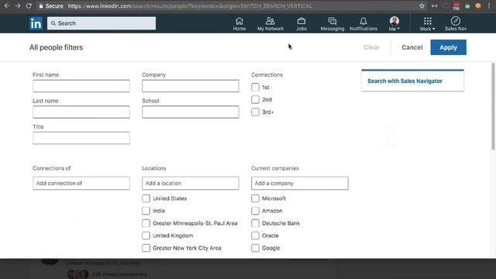Click the orange extension icon
This screenshot has width=496, height=279.
(x=478, y=5)
